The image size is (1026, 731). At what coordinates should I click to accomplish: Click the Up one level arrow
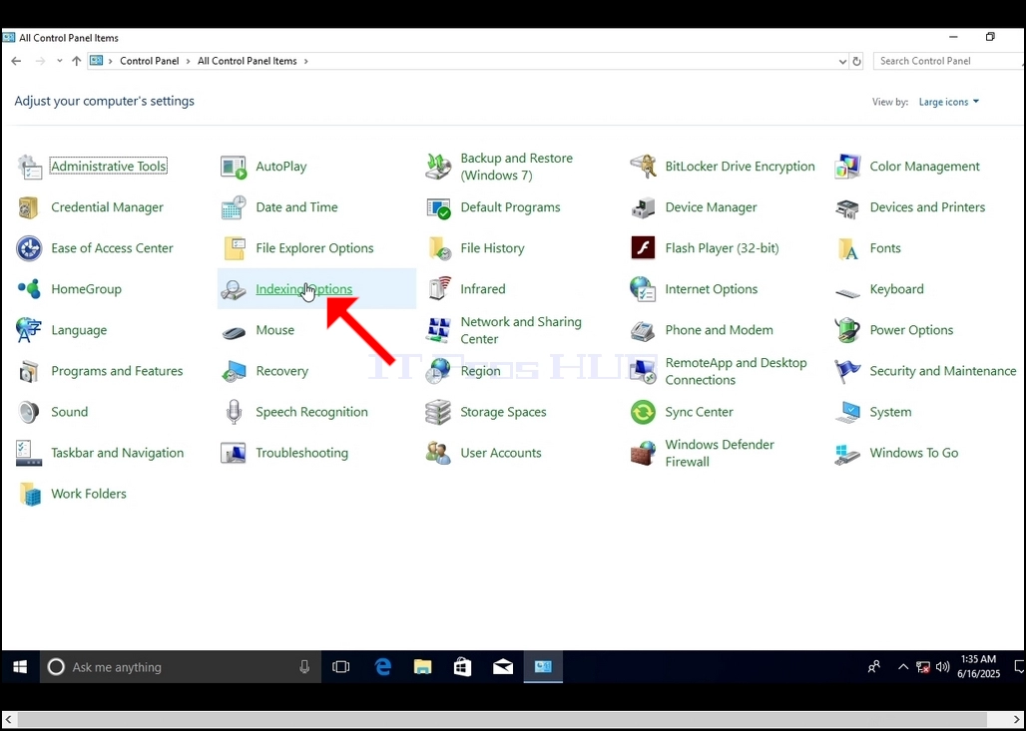point(77,61)
